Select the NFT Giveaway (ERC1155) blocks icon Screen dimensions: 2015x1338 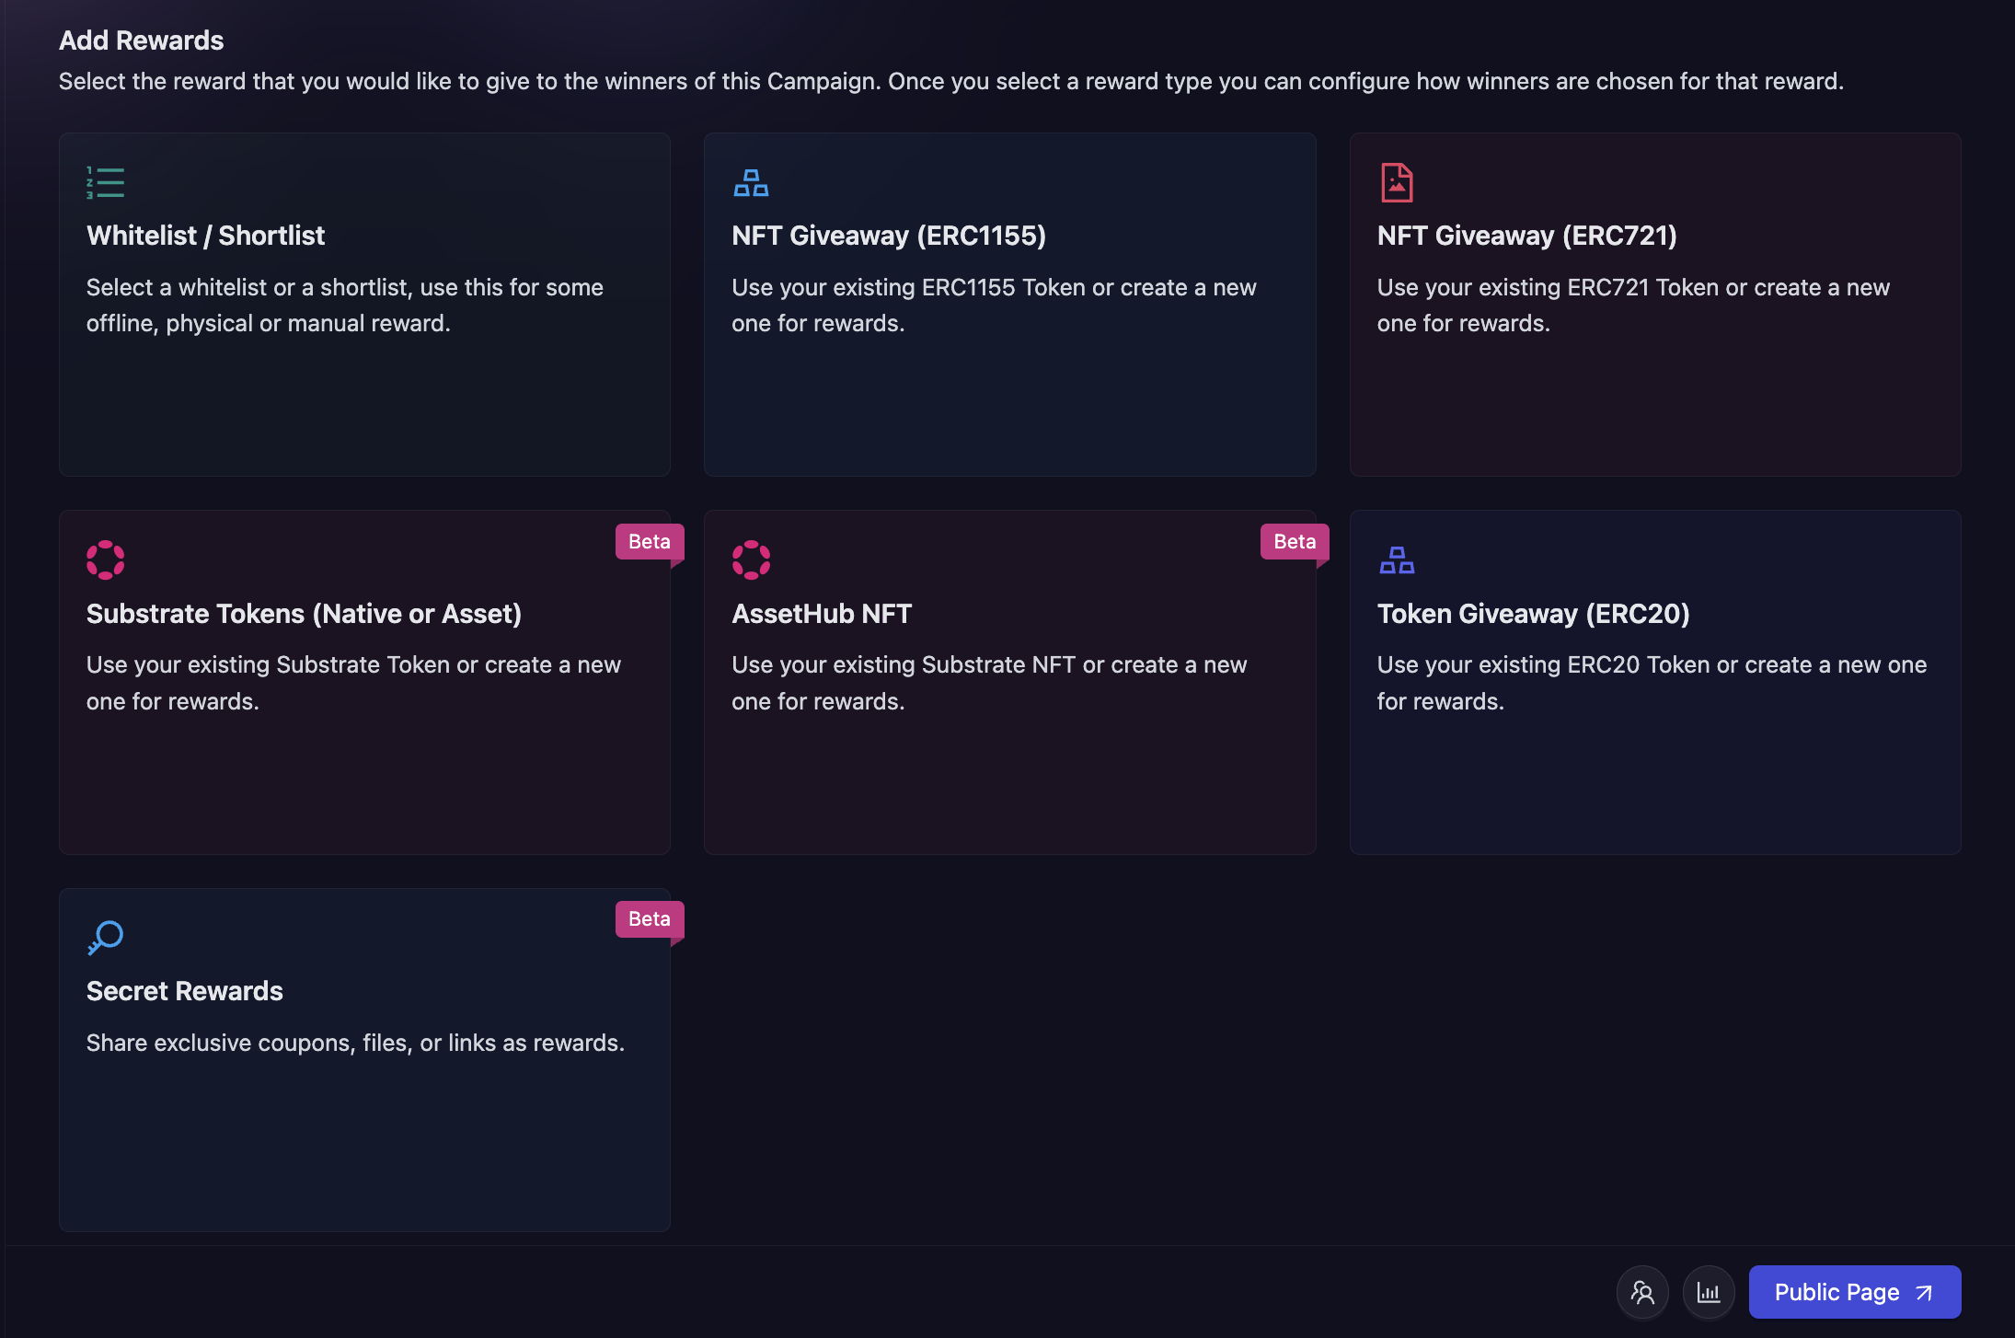click(752, 182)
